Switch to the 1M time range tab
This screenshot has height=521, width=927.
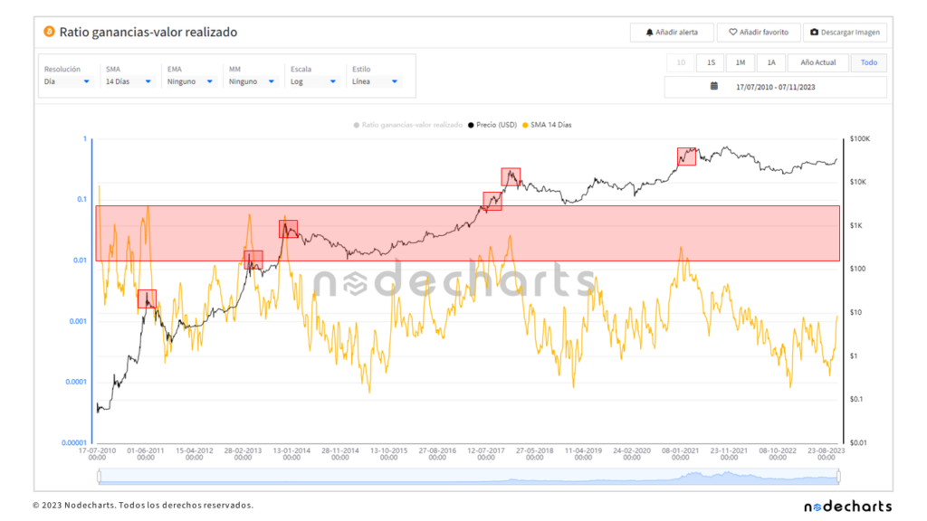740,62
